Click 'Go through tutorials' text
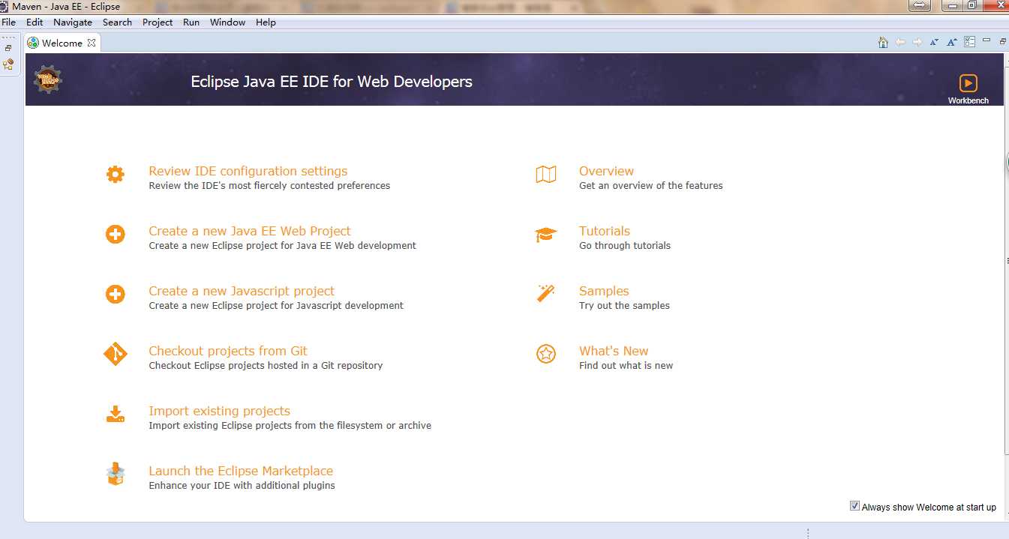The height and width of the screenshot is (539, 1009). point(625,245)
